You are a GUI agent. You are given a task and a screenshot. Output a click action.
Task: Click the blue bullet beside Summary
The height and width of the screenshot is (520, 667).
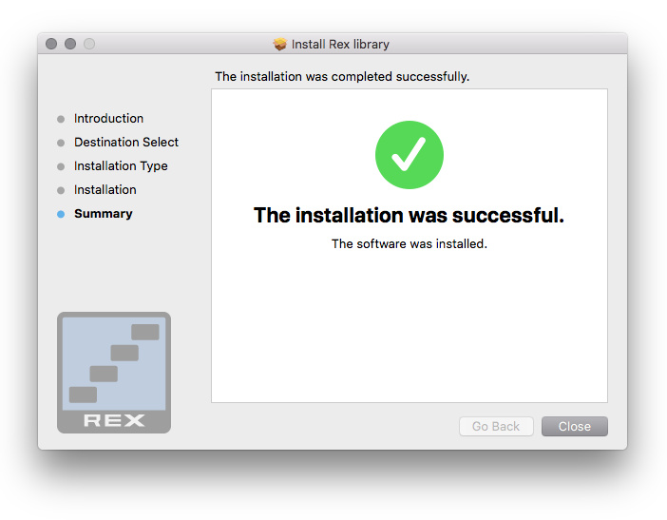[61, 214]
